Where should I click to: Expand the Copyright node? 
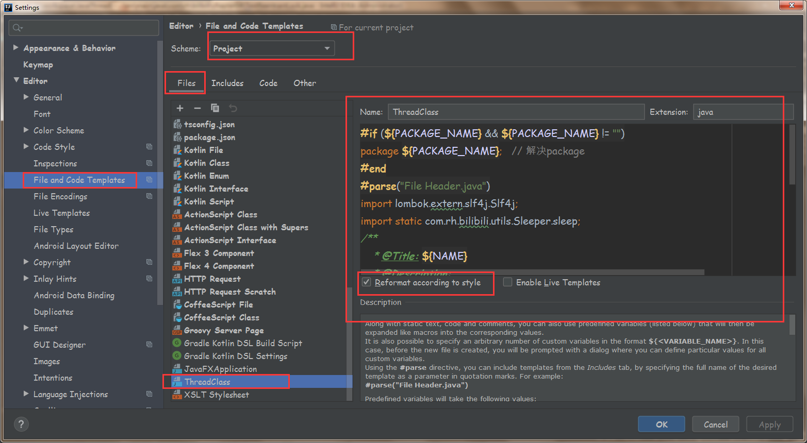(x=26, y=262)
